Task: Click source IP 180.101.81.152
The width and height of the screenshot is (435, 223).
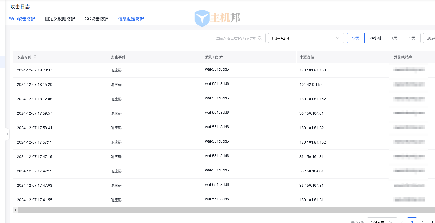Action: 313,142
